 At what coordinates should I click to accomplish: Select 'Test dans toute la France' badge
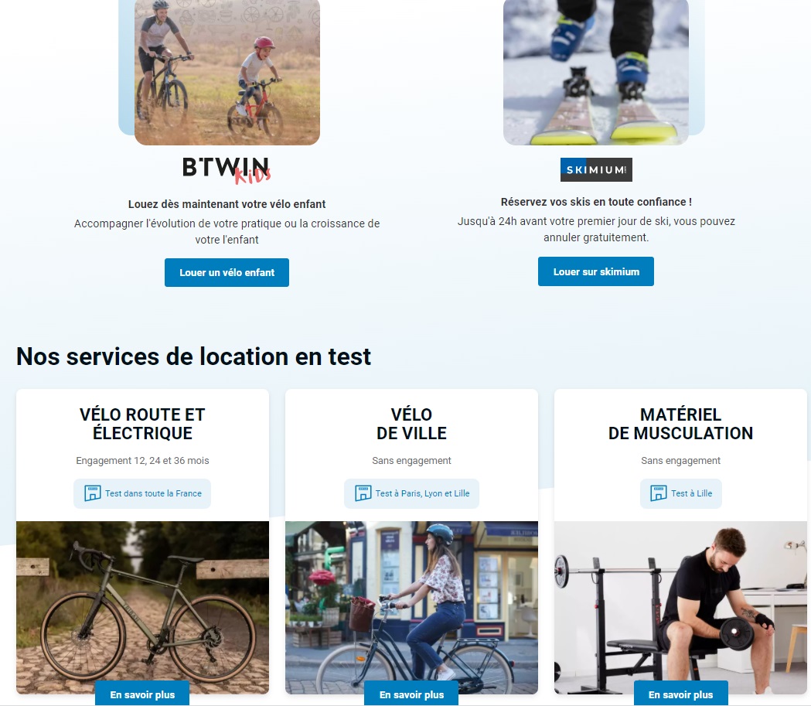(142, 493)
